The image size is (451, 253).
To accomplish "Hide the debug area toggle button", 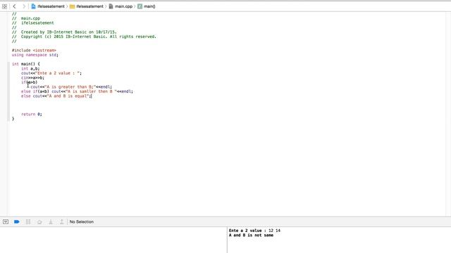I will 6,222.
